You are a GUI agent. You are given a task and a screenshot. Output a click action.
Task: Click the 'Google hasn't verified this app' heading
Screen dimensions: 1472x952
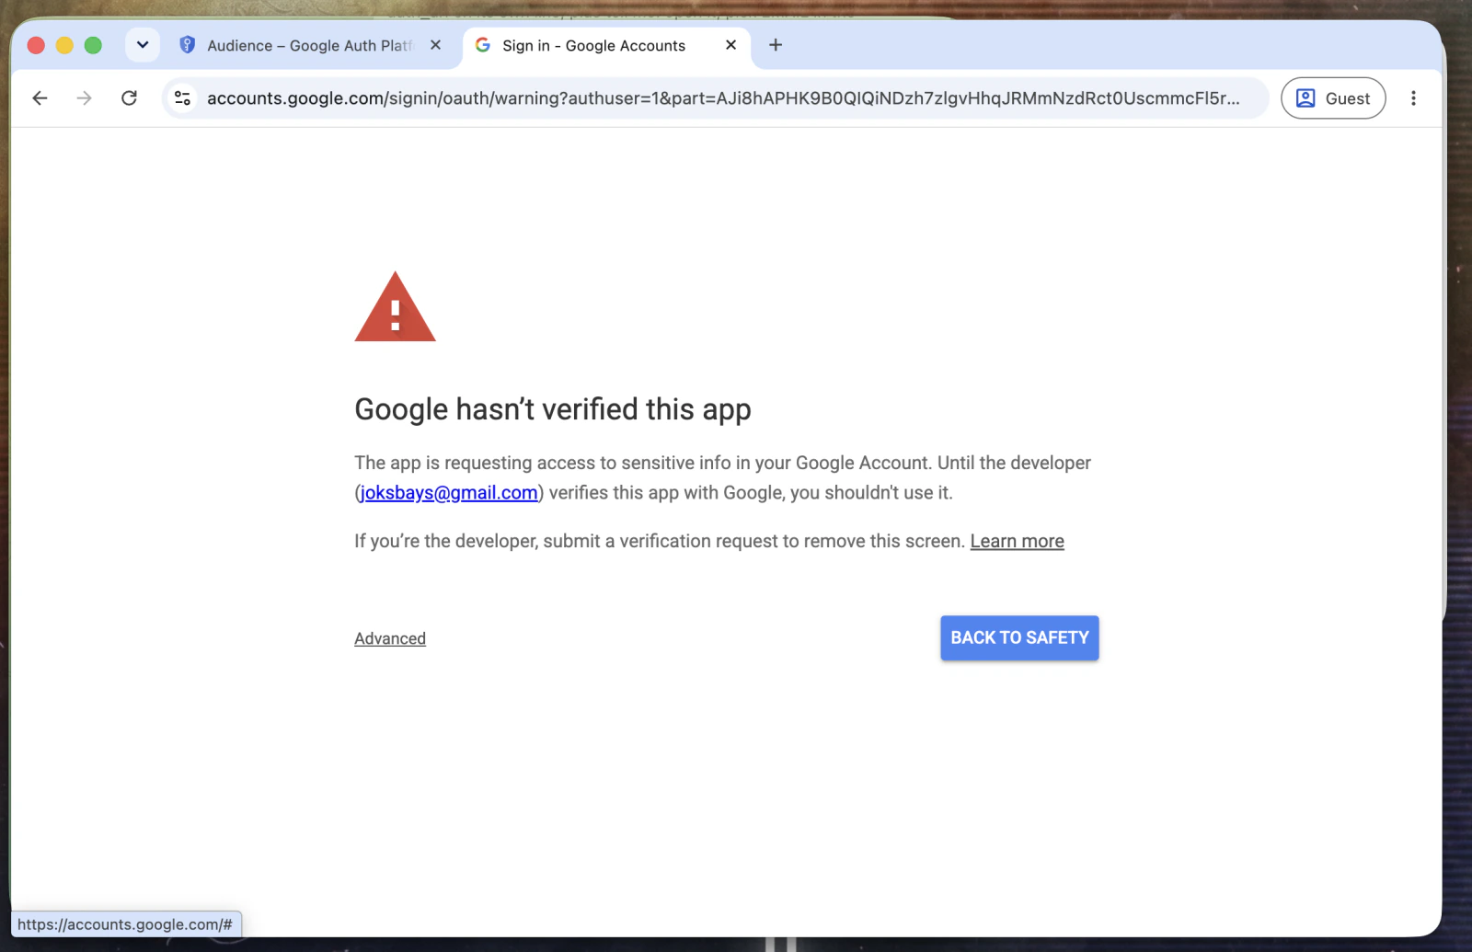pos(553,409)
